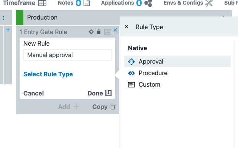Click the Custom form icon
238x148 pixels.
(131, 85)
